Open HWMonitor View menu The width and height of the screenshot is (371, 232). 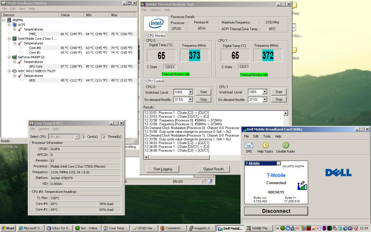tap(22, 9)
